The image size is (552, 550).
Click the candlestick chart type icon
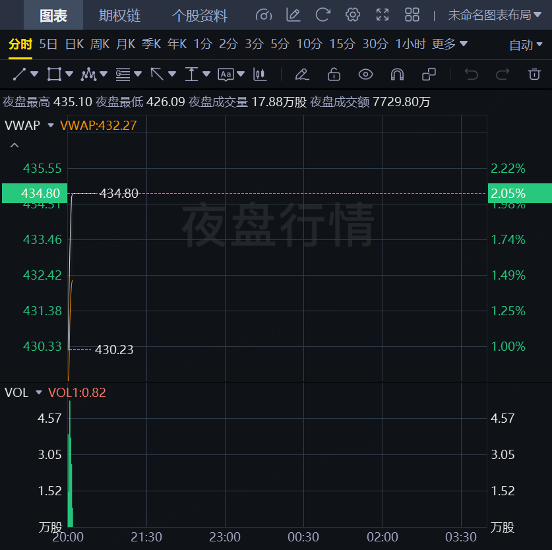(x=260, y=75)
